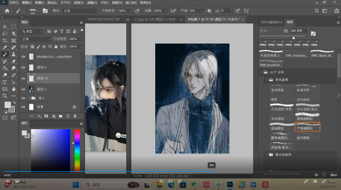Create new group folder icon in Layers panel
Viewport: 341px width, 190px height.
tap(61, 116)
